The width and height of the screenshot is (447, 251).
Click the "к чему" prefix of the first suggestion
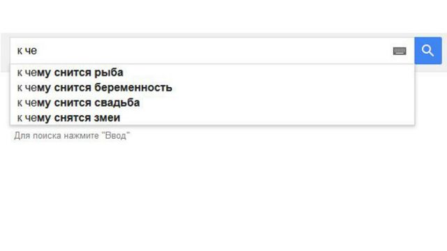tap(34, 73)
